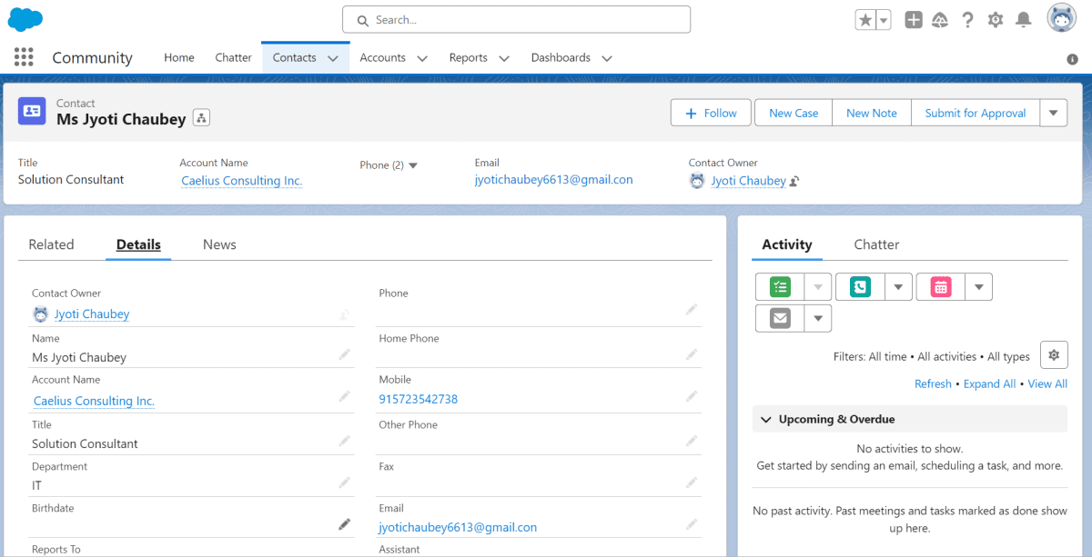The image size is (1092, 557).
Task: Expand the Dashboards tab dropdown chevron
Action: 607,58
